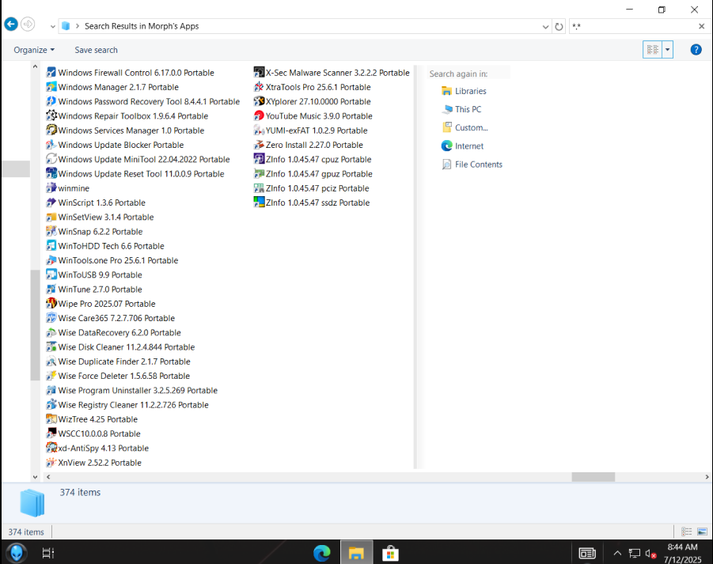The image size is (713, 564).
Task: Select the XYplorer 27.10 icon
Action: [x=259, y=102]
